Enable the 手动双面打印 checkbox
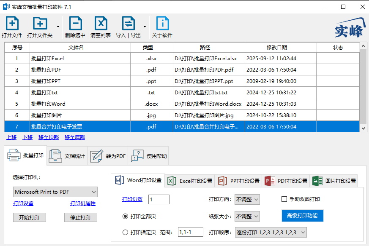The height and width of the screenshot is (246, 369). (x=284, y=199)
